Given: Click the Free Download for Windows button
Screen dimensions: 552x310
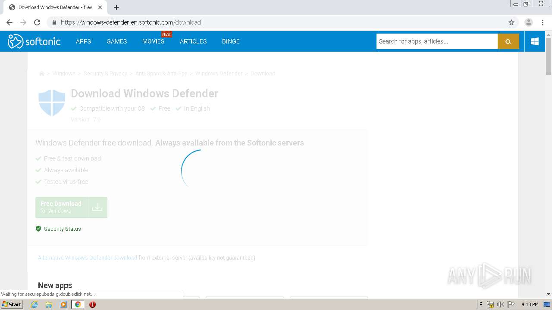Looking at the screenshot, I should tap(71, 208).
